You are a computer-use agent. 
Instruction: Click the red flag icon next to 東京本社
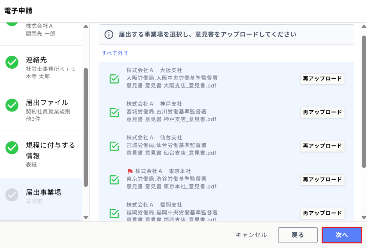coord(130,171)
